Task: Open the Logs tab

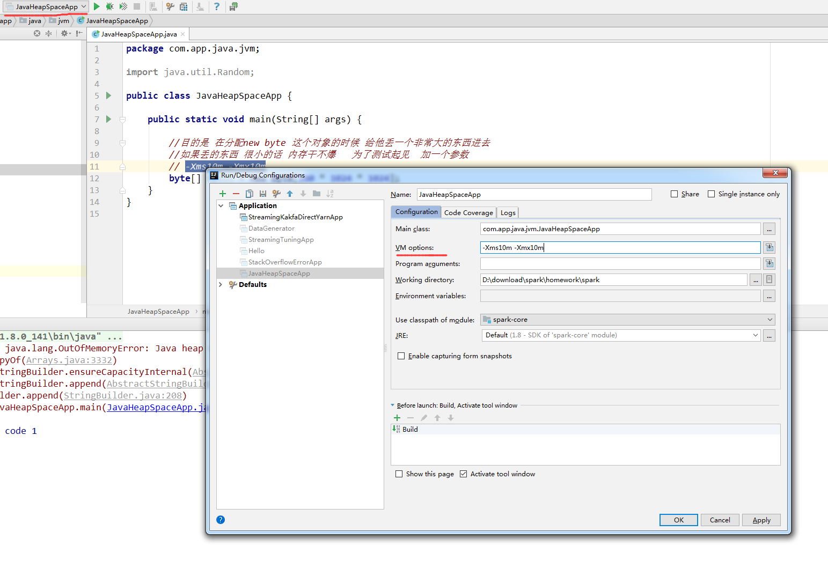Action: 508,212
